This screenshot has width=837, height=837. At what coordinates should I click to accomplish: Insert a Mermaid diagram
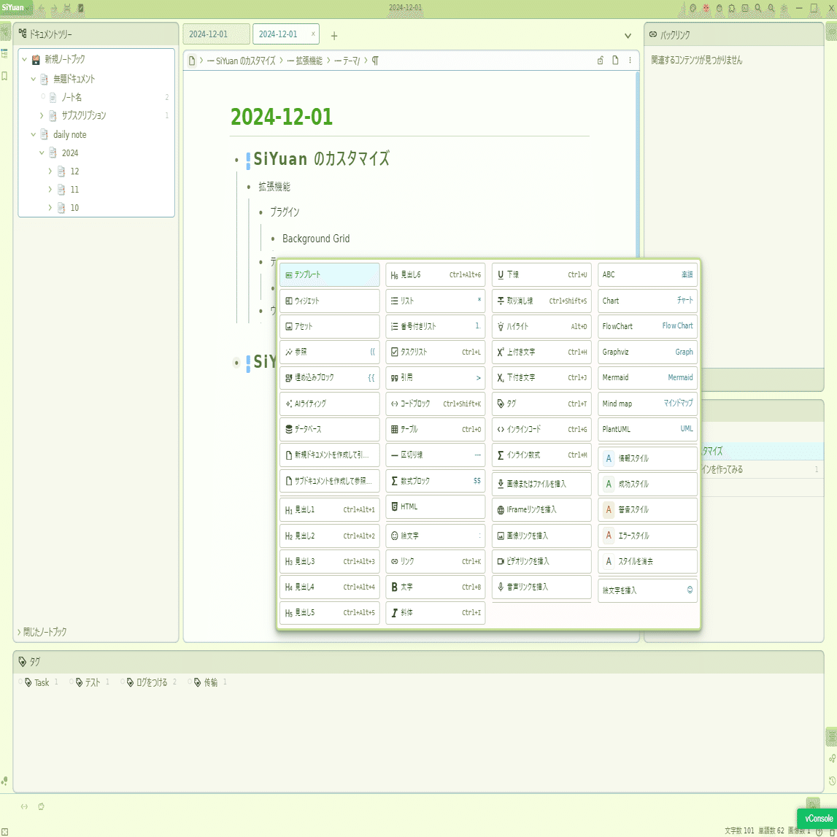[x=647, y=377]
